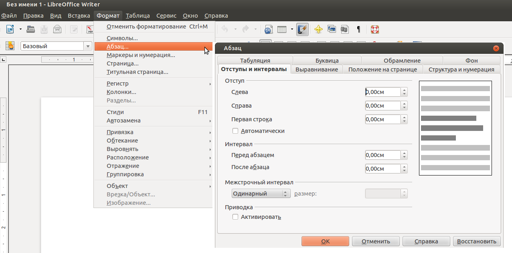Open the Navigator star icon
The width and height of the screenshot is (512, 253).
[x=318, y=29]
